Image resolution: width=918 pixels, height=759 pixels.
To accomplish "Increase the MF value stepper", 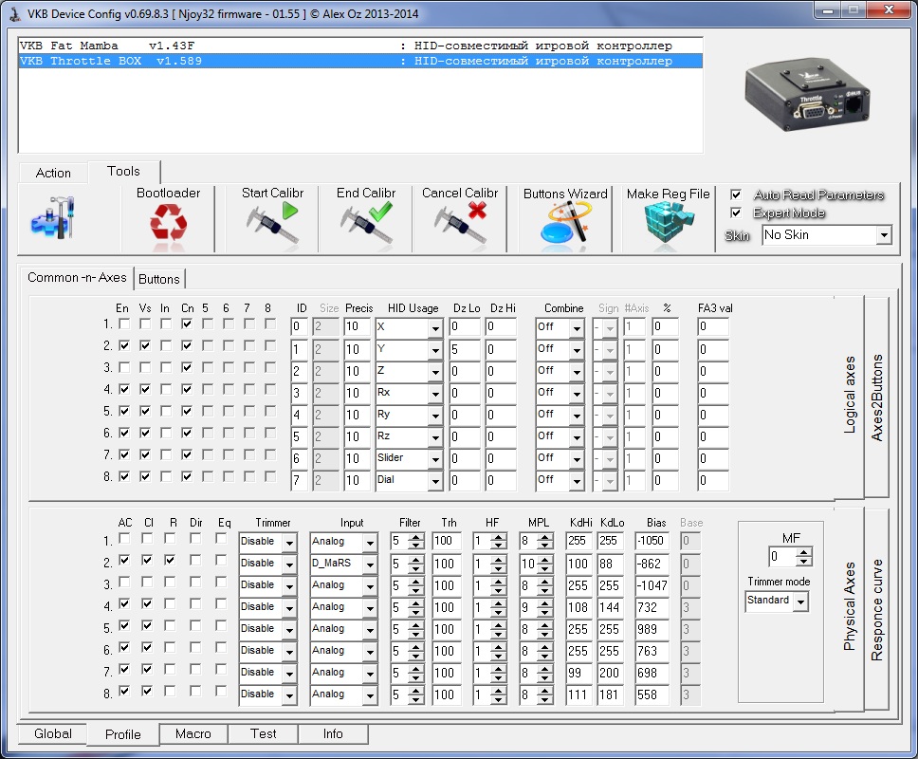I will click(x=806, y=552).
